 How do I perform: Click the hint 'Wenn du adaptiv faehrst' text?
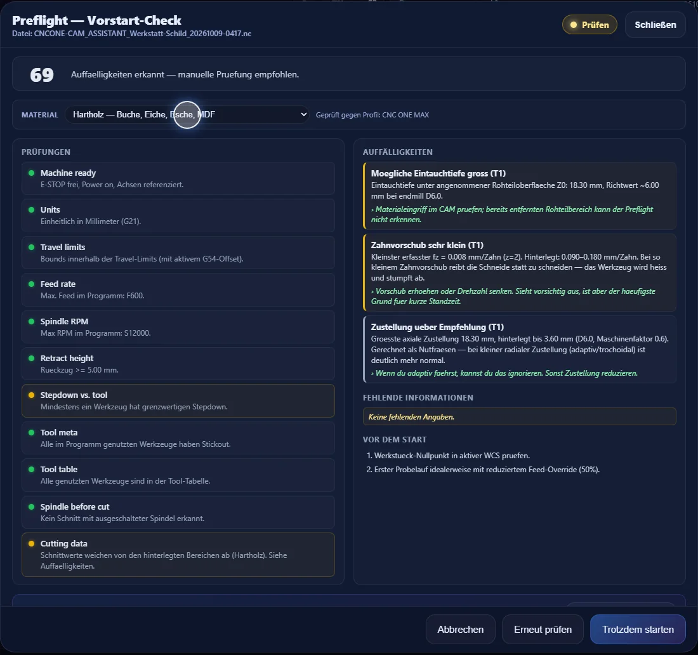click(x=504, y=373)
